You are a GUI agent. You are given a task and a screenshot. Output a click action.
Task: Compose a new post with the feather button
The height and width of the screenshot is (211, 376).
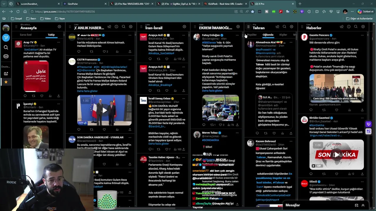point(6,38)
